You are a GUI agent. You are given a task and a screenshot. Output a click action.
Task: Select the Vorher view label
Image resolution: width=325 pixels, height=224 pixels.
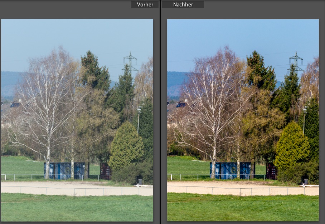(x=145, y=5)
